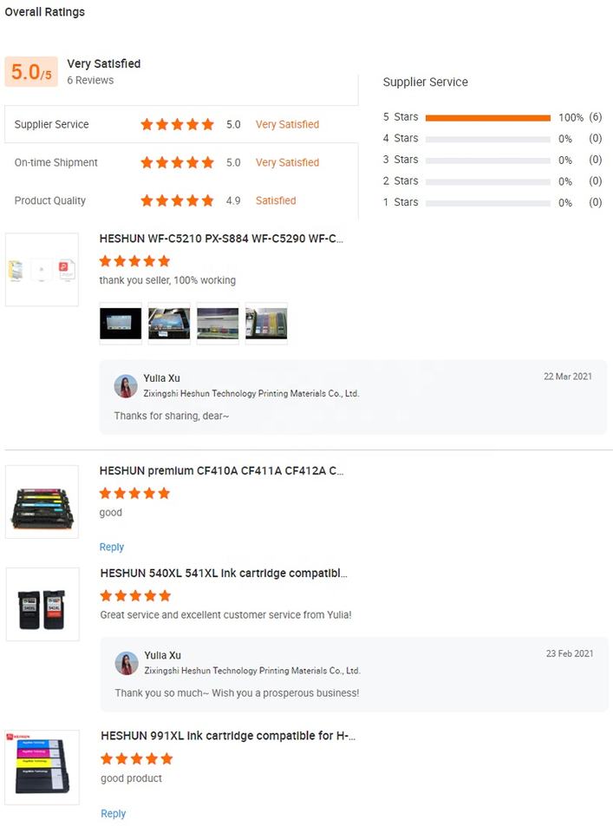Click Reply under the 'good' review
Image resolution: width=613 pixels, height=833 pixels.
pos(112,548)
